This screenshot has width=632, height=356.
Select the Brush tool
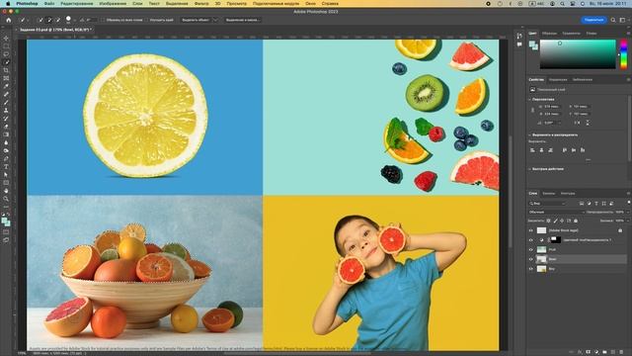coord(6,103)
